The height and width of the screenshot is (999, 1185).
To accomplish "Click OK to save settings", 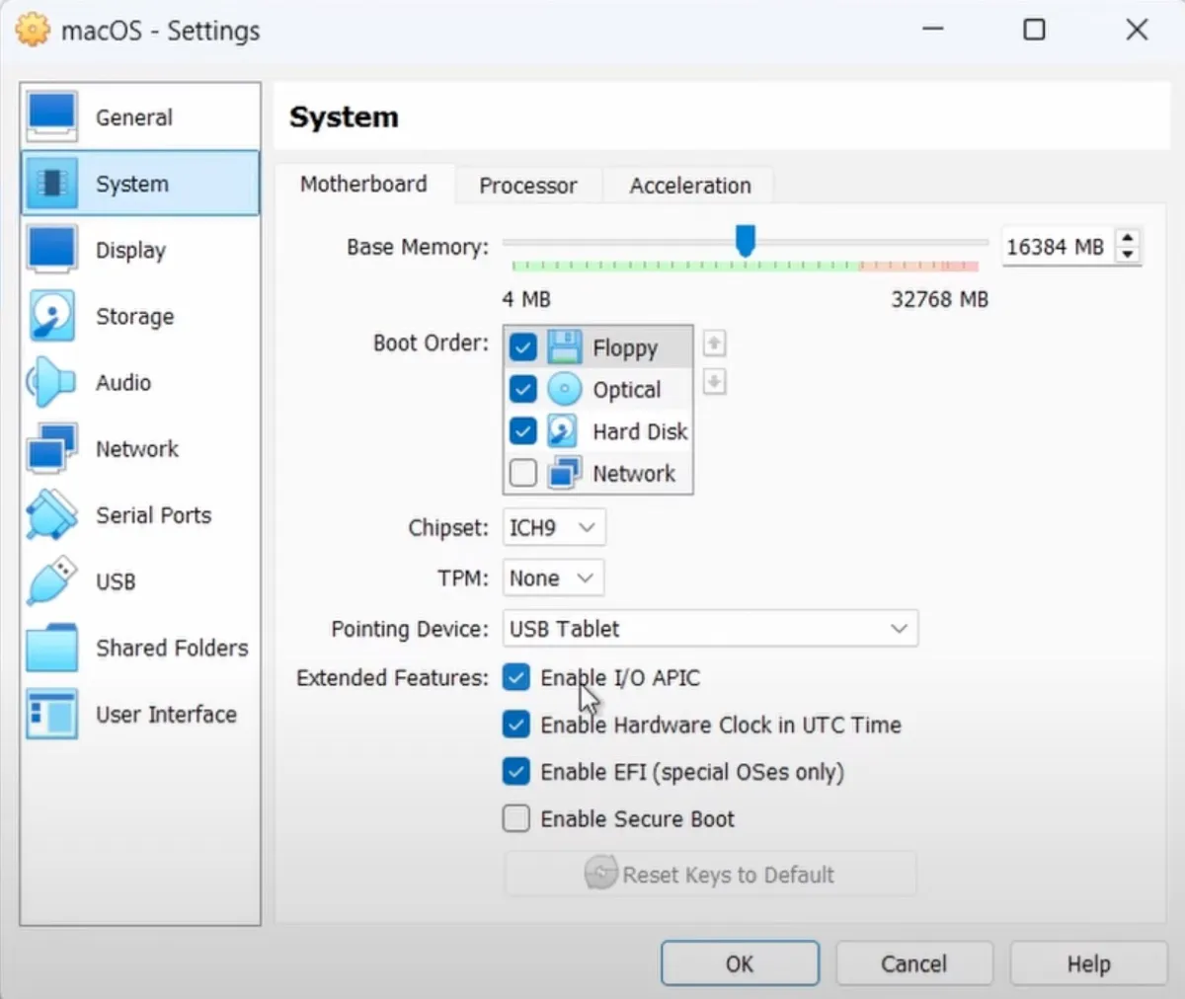I will [740, 963].
